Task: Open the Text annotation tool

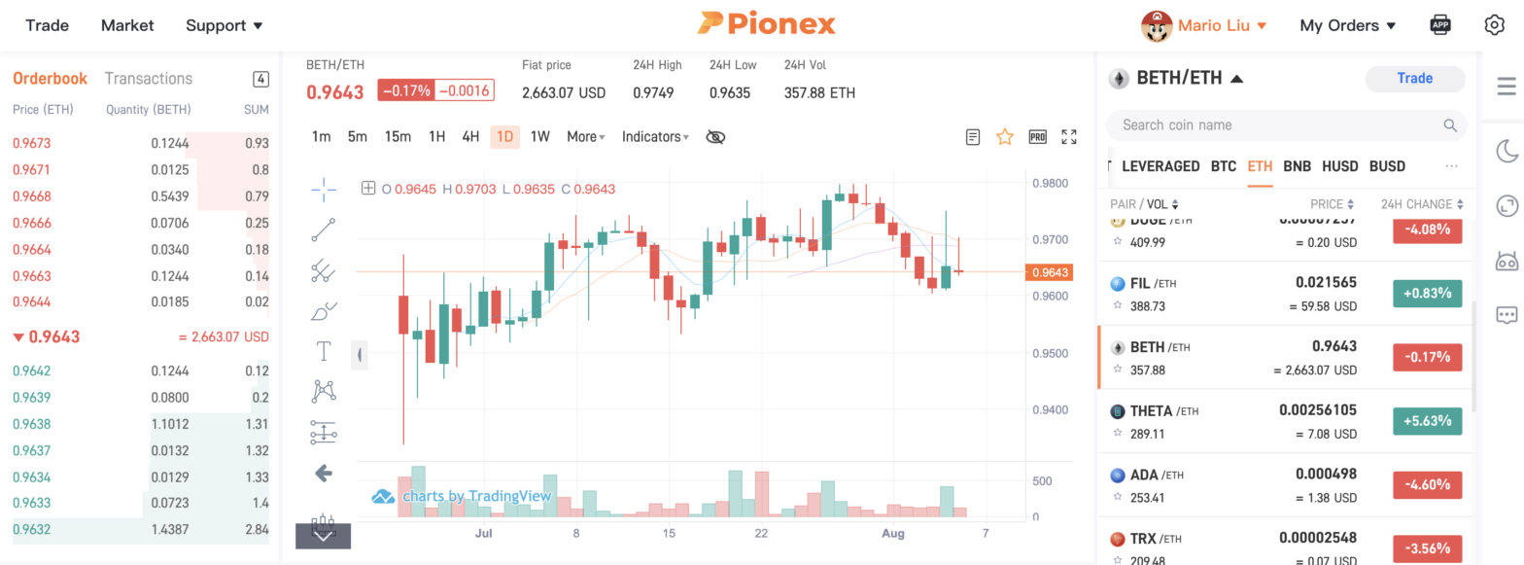Action: tap(324, 350)
